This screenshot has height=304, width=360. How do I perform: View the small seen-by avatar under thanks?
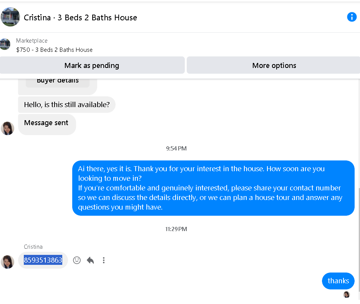[x=347, y=294]
